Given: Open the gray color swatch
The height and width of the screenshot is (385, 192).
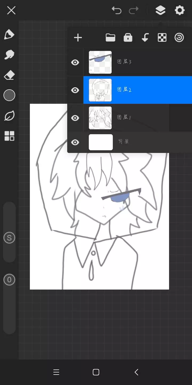Looking at the screenshot, I should 9,95.
